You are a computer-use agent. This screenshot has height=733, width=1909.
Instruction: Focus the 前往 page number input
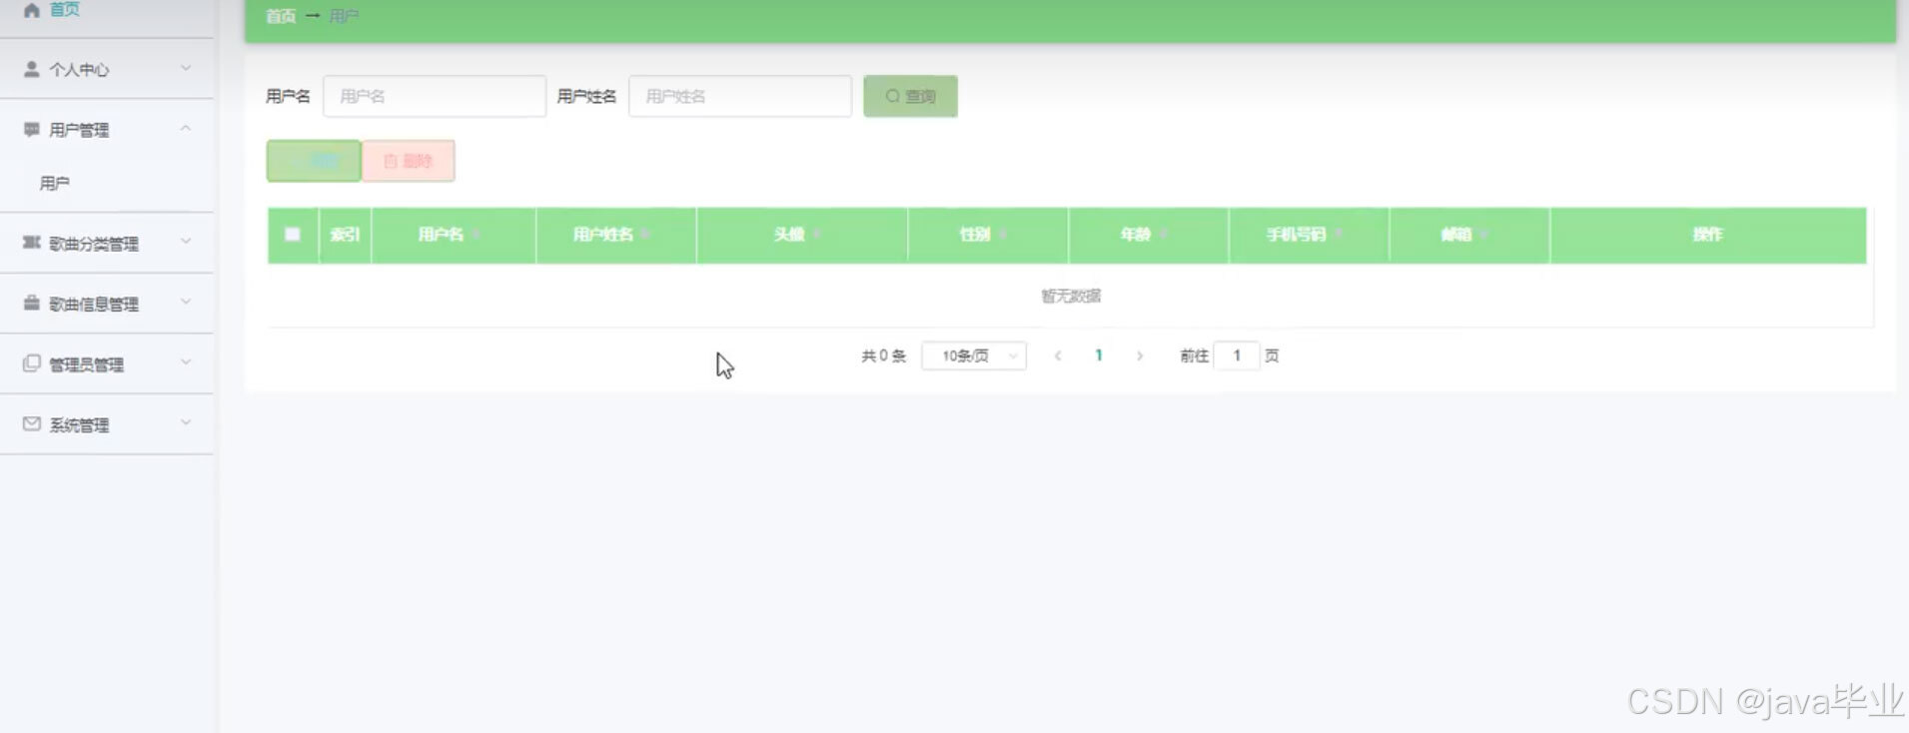pos(1237,356)
